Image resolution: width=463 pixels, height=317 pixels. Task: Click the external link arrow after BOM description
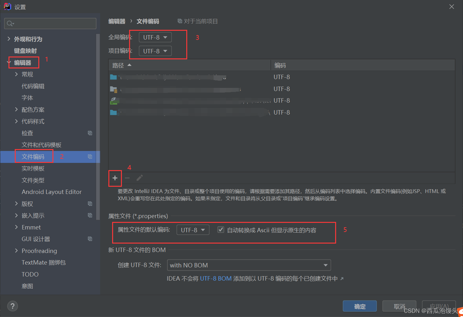point(342,278)
